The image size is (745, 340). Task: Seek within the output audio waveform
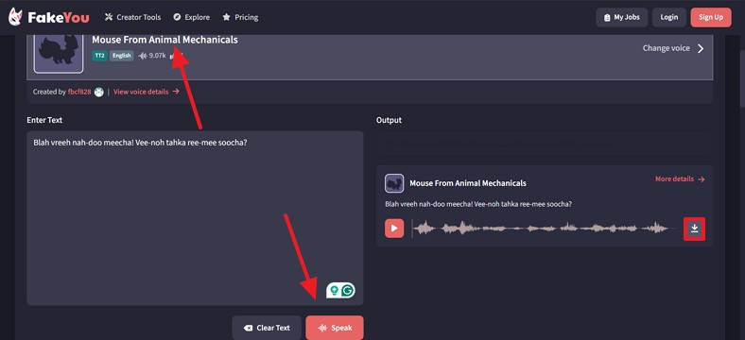point(545,229)
